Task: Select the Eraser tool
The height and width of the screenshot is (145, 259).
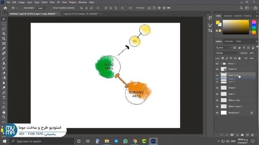Action: [x=4, y=73]
